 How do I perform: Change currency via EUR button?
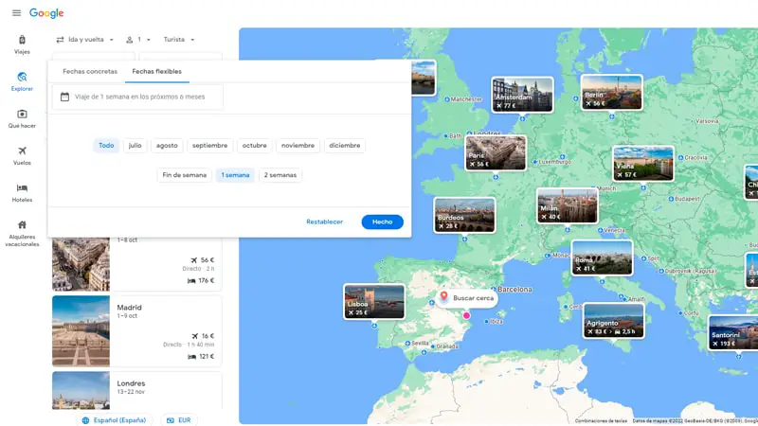click(179, 420)
